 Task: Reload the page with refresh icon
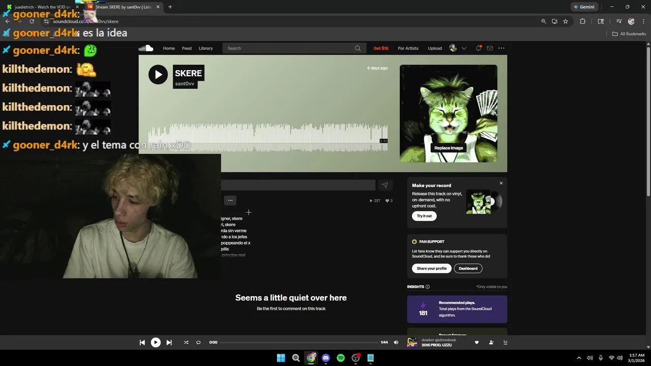pos(32,21)
